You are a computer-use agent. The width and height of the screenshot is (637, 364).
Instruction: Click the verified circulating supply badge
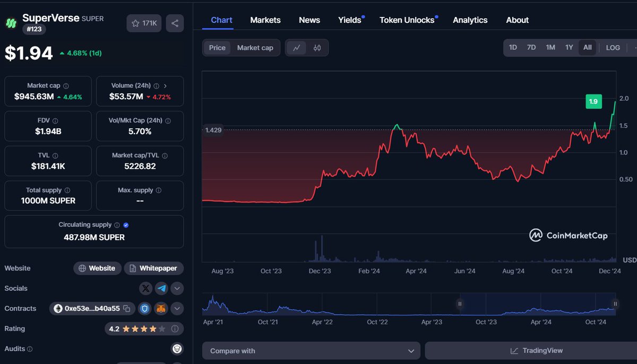tap(126, 225)
